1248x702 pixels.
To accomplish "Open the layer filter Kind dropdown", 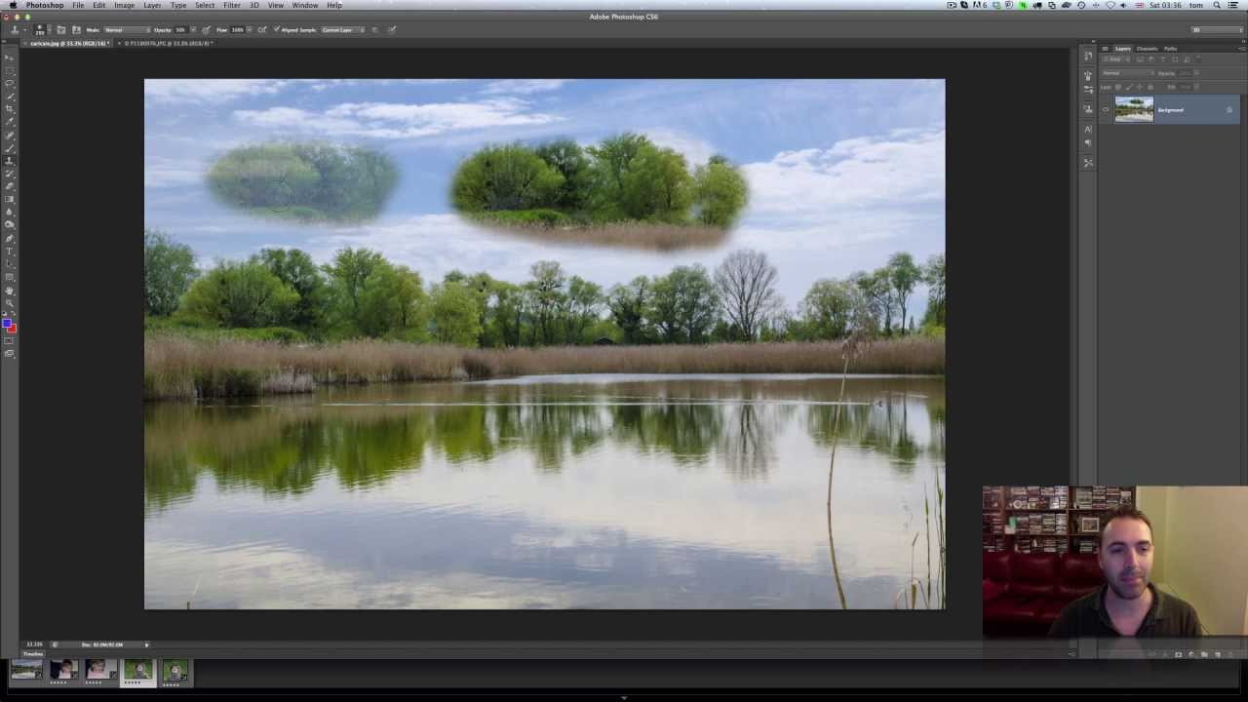I will pos(1115,59).
